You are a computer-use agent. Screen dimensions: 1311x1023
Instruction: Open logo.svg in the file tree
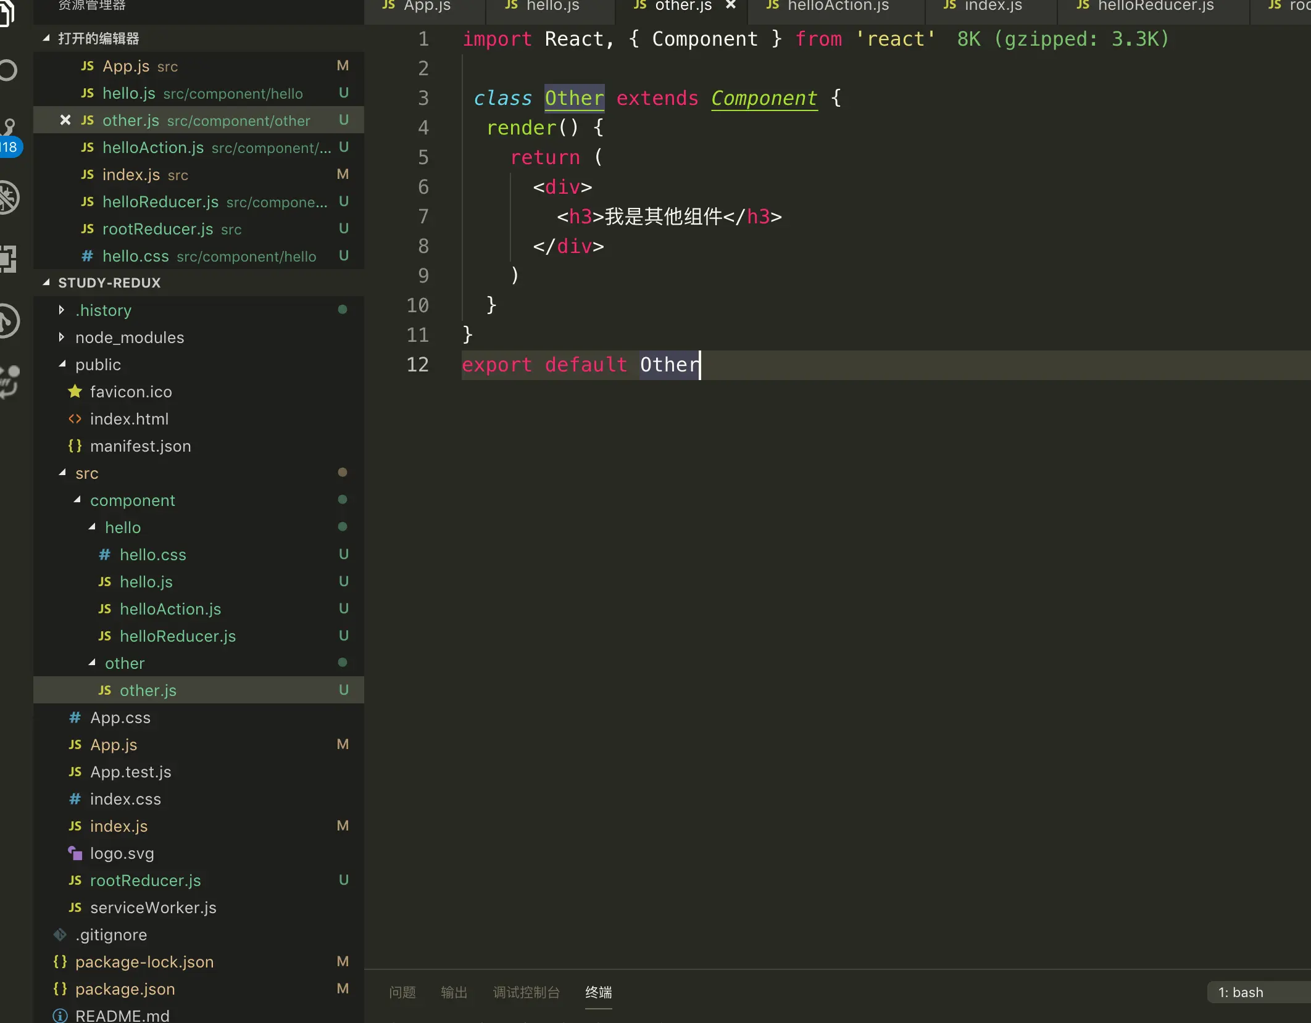point(199,853)
